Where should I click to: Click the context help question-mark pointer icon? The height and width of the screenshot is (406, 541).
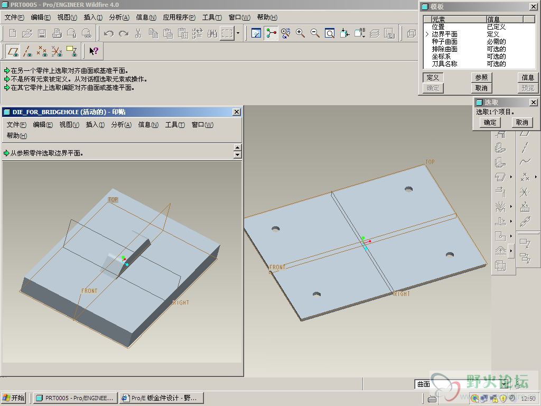pos(94,51)
